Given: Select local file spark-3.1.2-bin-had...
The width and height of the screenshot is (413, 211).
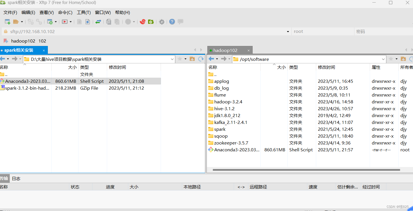Looking at the screenshot, I should 80,88.
